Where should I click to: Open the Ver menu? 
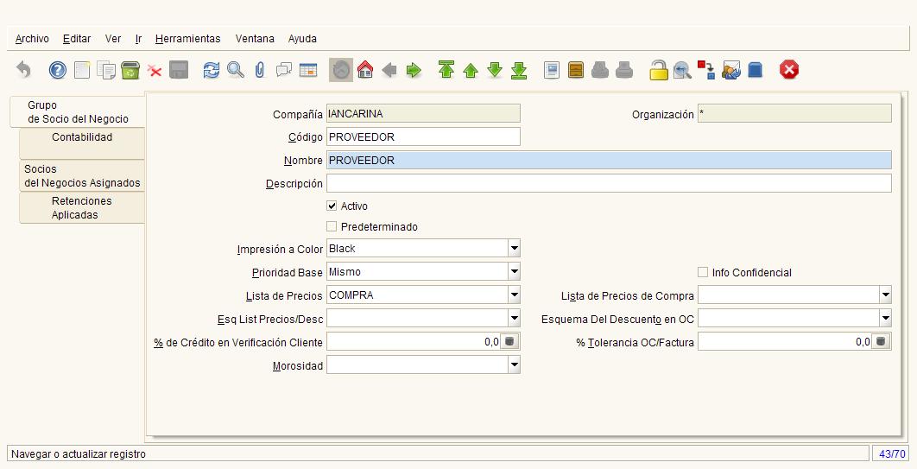[113, 39]
